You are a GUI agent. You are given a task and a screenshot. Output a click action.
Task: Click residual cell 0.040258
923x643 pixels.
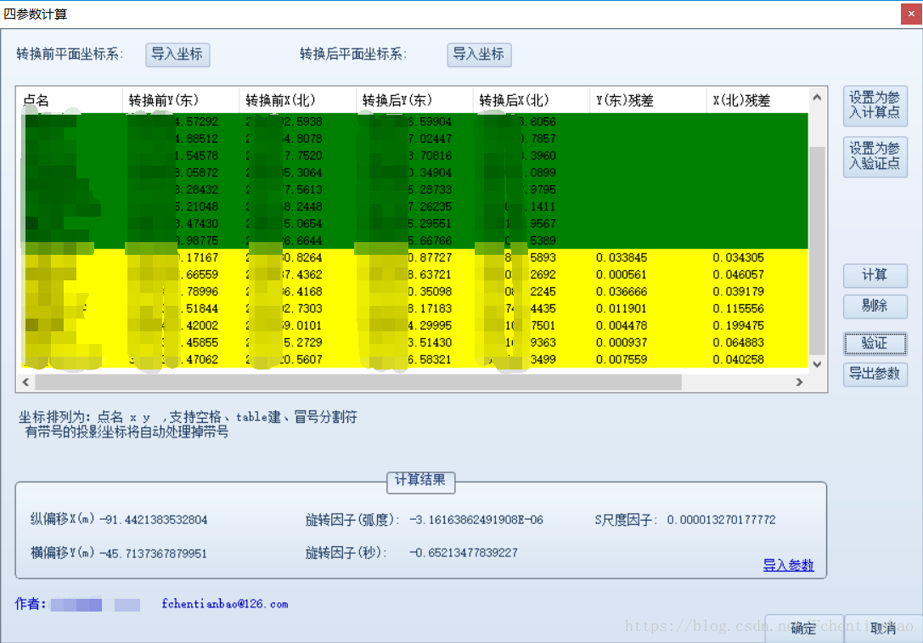point(738,360)
